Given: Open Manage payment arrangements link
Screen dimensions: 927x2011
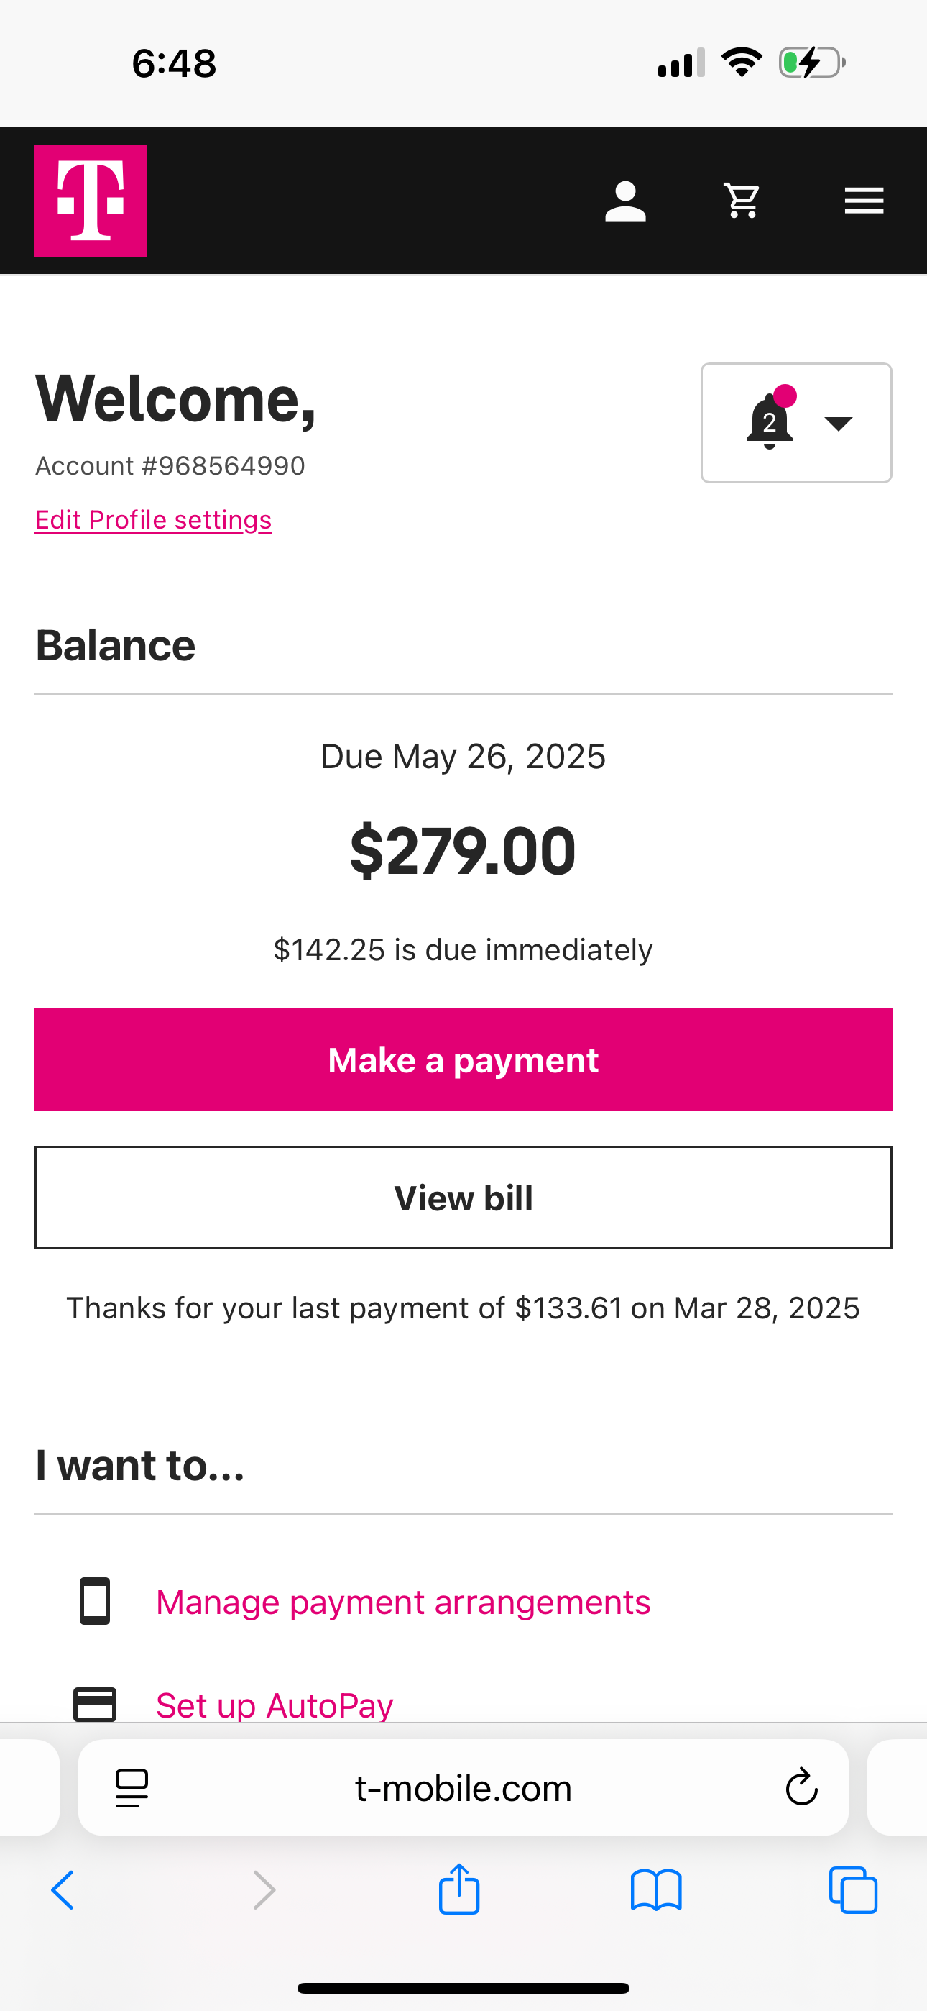Looking at the screenshot, I should click(x=402, y=1602).
